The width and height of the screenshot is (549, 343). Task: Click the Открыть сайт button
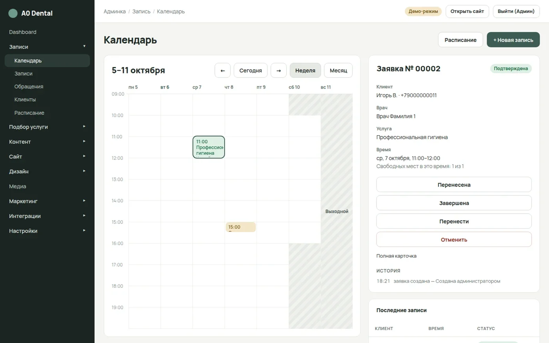(x=467, y=11)
